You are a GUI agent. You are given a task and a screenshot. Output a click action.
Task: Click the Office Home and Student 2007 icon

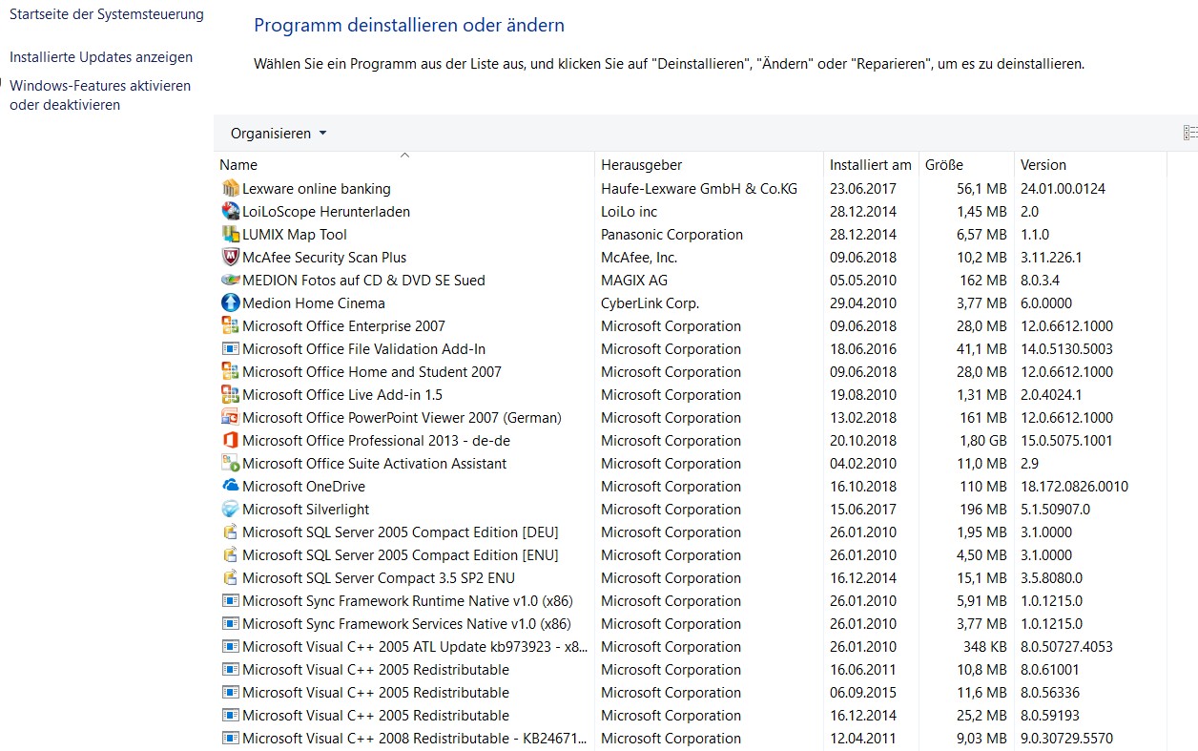pyautogui.click(x=230, y=371)
